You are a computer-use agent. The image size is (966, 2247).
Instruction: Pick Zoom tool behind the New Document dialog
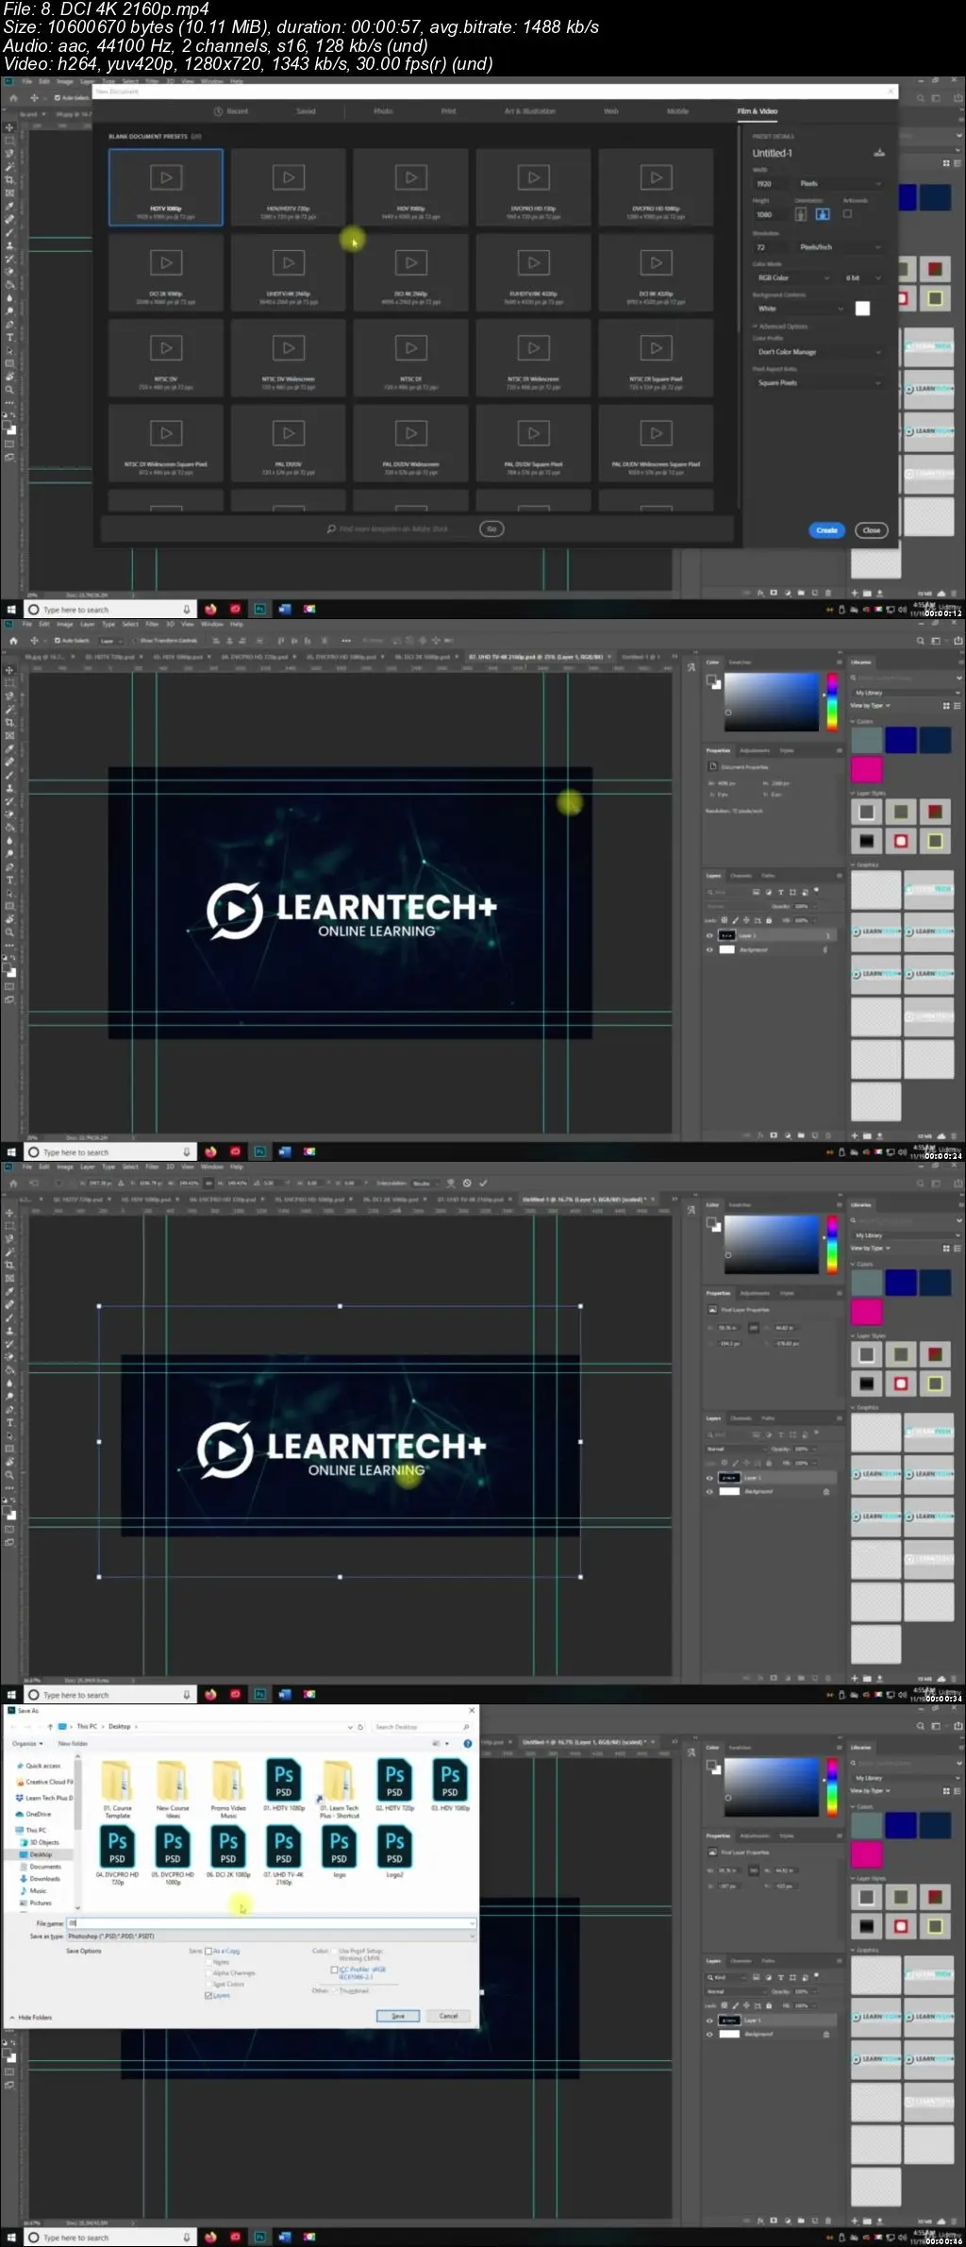point(9,389)
